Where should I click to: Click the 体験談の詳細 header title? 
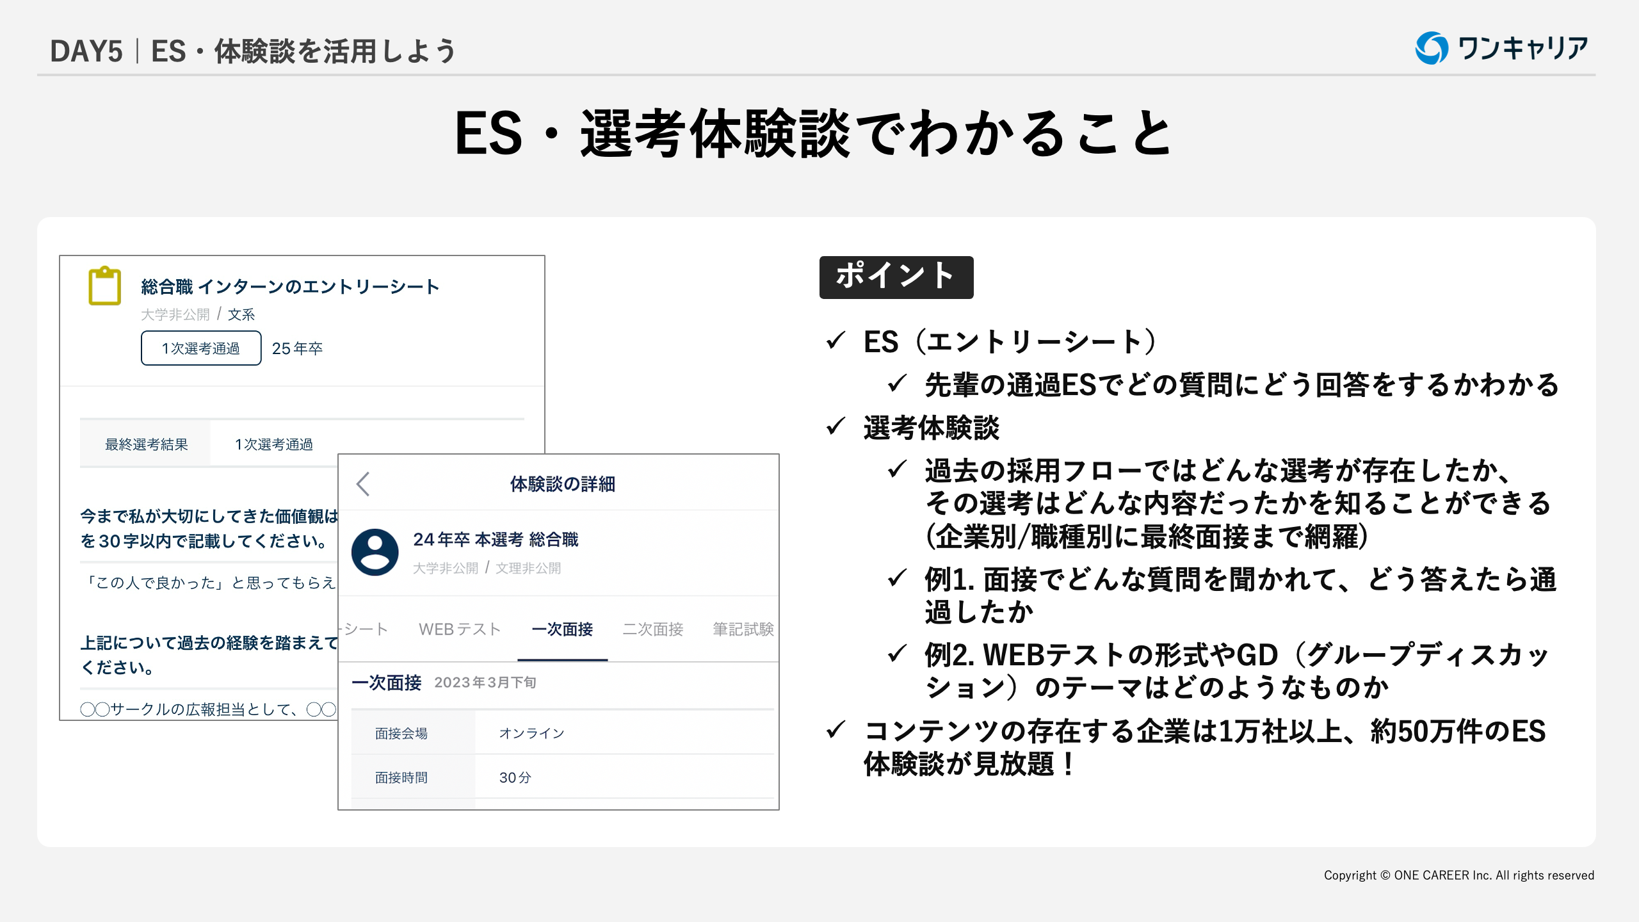(x=562, y=484)
